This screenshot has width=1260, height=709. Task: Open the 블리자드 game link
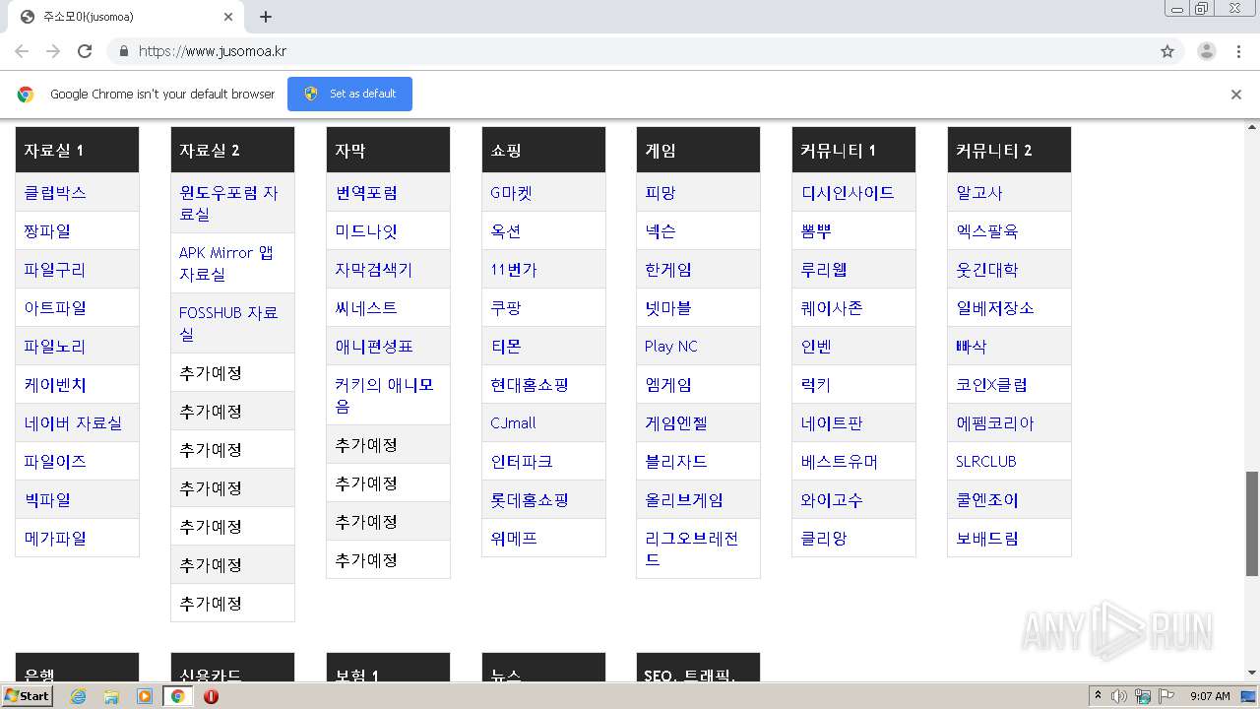coord(676,462)
